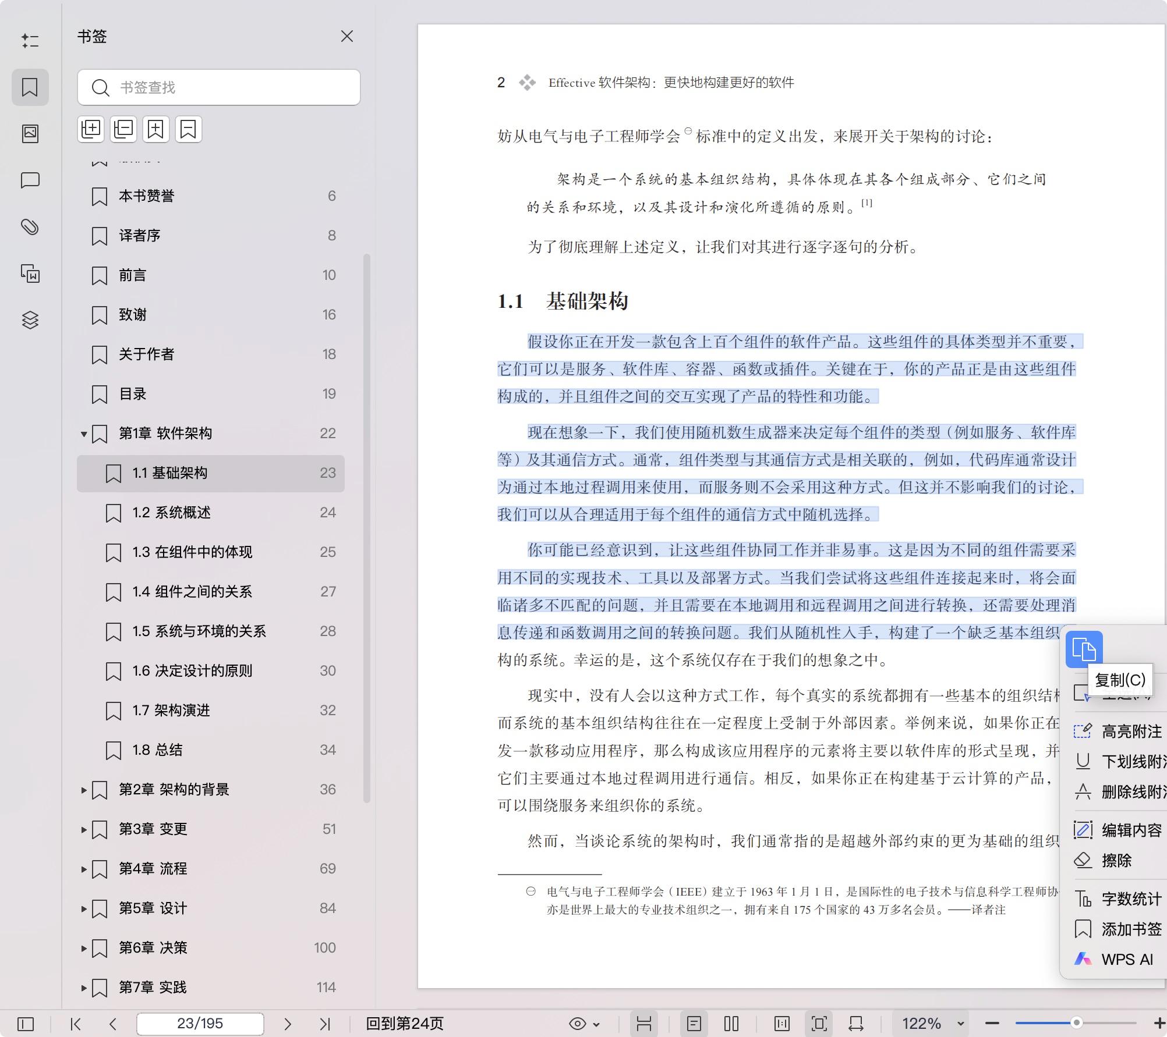Open the attachments panel via paperclip icon
Viewport: 1167px width, 1037px height.
(30, 227)
